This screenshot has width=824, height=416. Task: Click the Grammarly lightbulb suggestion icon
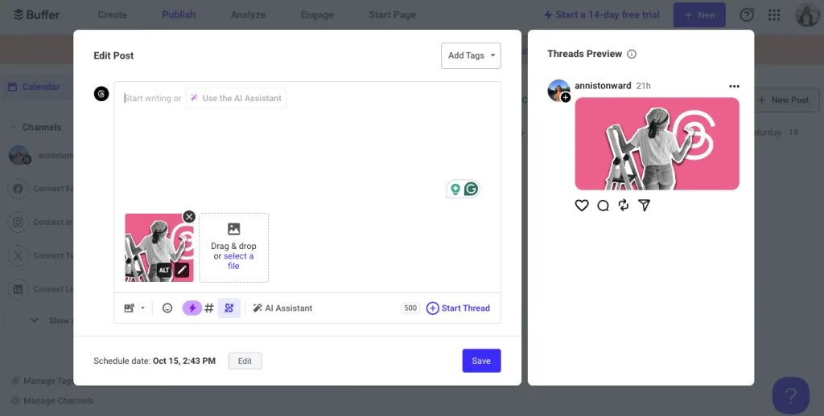[455, 189]
